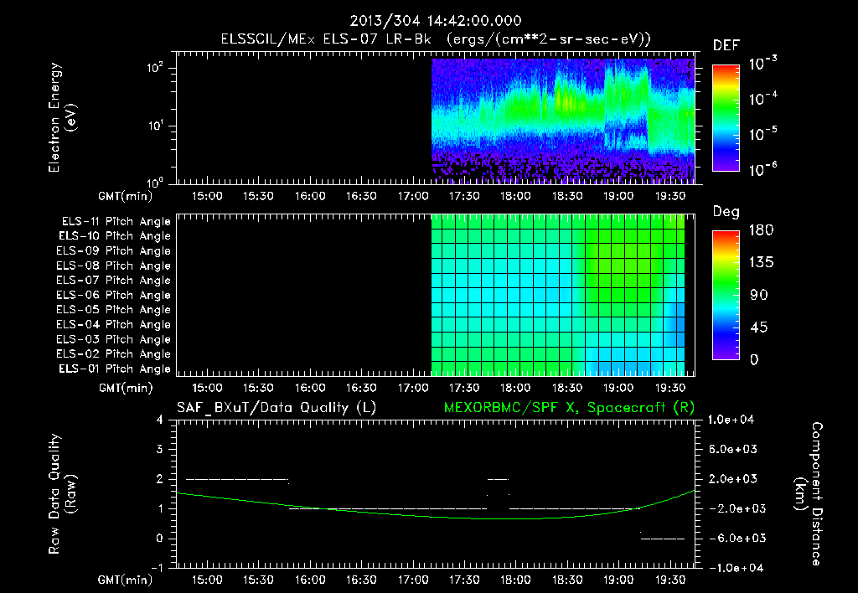Click the pitch angle color grid data area
The height and width of the screenshot is (593, 858).
558,295
